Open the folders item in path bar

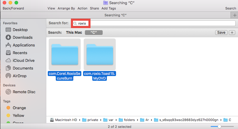click(x=127, y=120)
